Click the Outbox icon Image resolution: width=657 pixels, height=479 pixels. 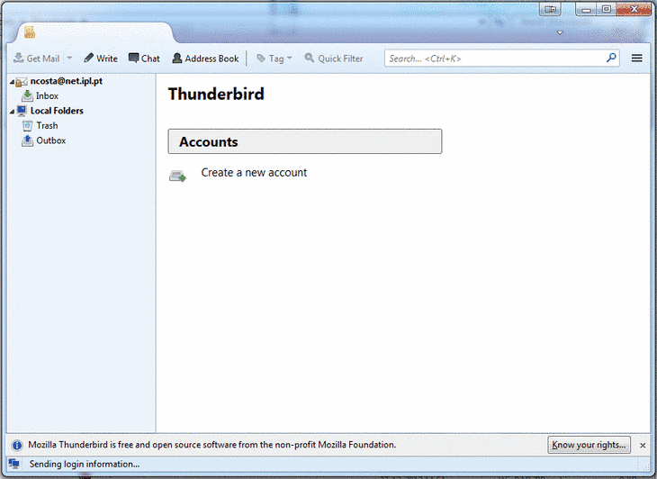coord(27,140)
